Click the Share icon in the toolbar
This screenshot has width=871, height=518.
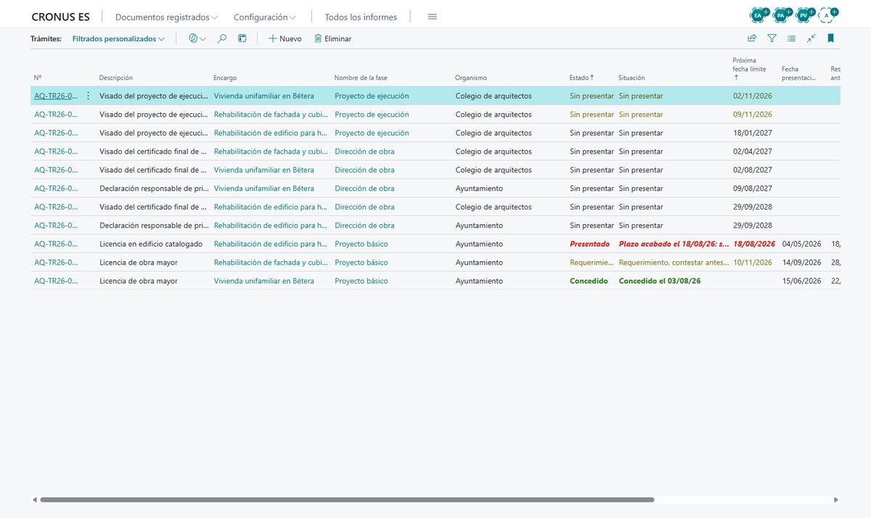click(752, 38)
